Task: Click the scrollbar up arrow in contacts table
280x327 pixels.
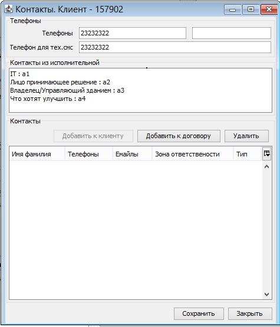Action: (x=266, y=166)
